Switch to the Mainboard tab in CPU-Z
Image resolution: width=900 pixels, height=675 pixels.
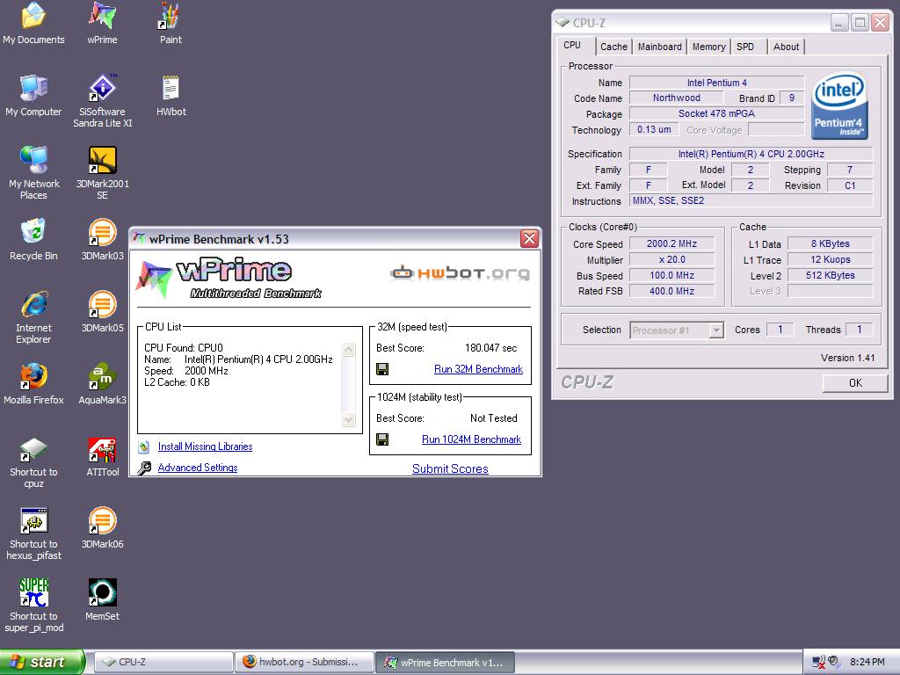click(659, 47)
